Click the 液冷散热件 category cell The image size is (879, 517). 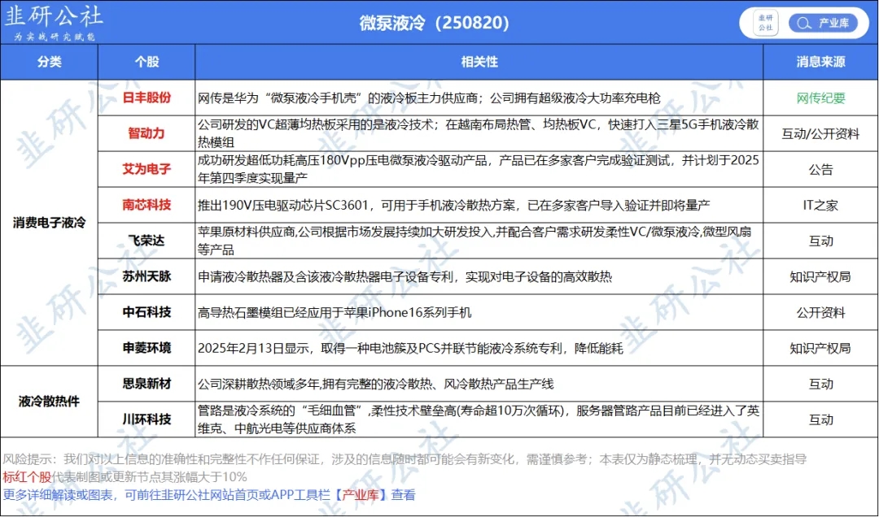50,402
